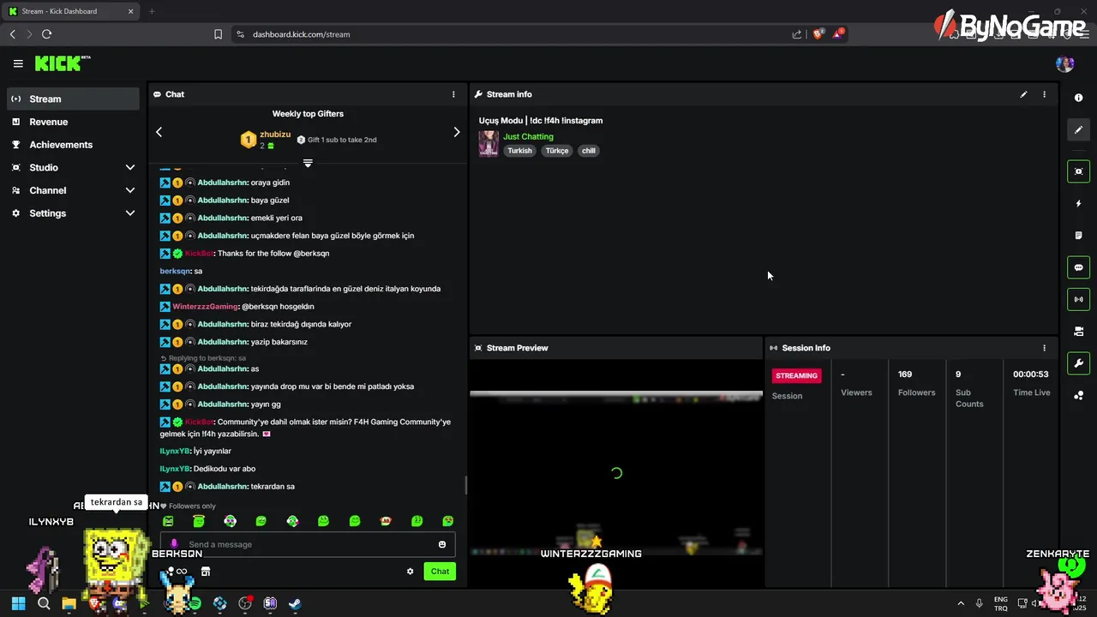Click the STREAMING status badge

(x=796, y=375)
